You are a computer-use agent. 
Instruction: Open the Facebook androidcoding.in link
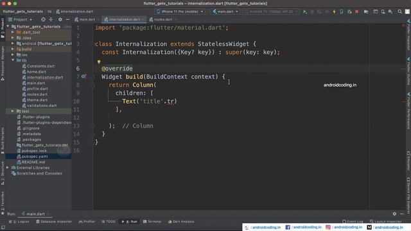(303, 227)
